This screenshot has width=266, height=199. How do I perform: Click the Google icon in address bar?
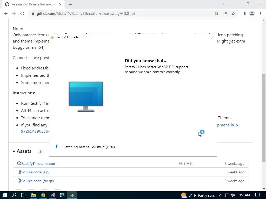tap(216, 13)
